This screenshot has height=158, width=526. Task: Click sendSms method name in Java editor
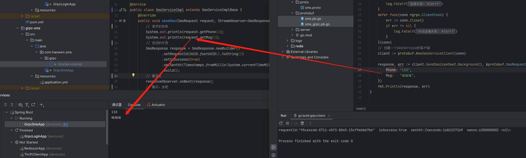point(169,21)
